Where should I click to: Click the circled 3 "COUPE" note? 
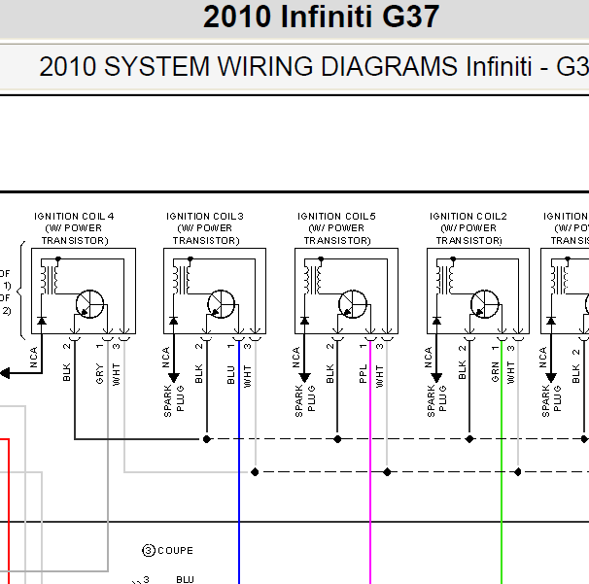167,551
